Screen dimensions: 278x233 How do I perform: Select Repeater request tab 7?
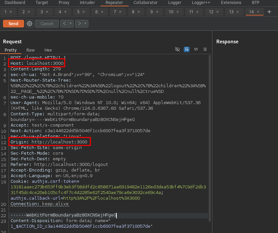115,12
